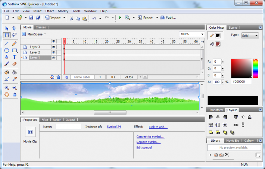Open the Alpha value dropdown arrow
The image size is (265, 169).
pyautogui.click(x=222, y=82)
